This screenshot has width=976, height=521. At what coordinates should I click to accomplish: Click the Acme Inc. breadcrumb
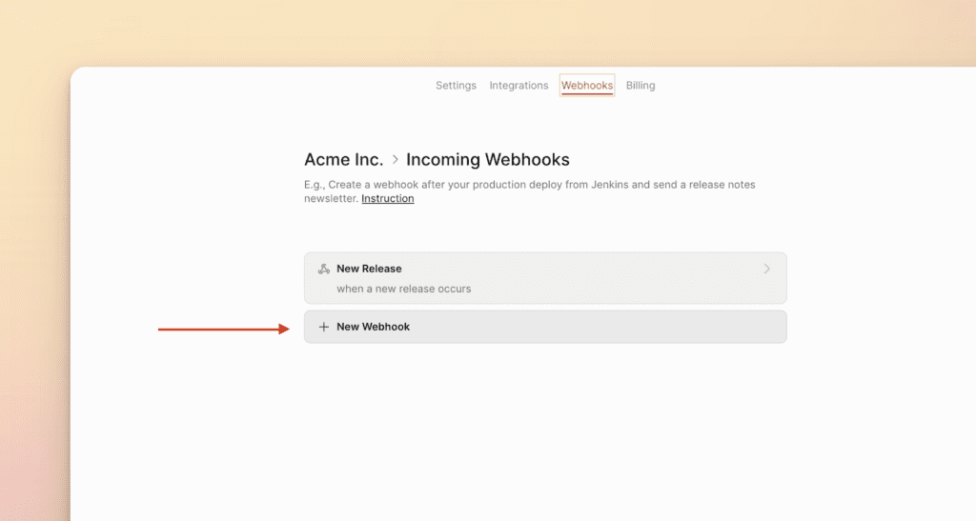click(343, 160)
